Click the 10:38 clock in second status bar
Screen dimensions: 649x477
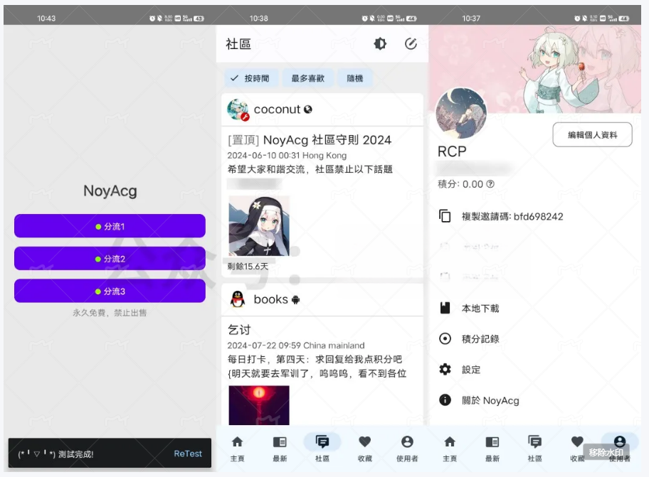[259, 18]
